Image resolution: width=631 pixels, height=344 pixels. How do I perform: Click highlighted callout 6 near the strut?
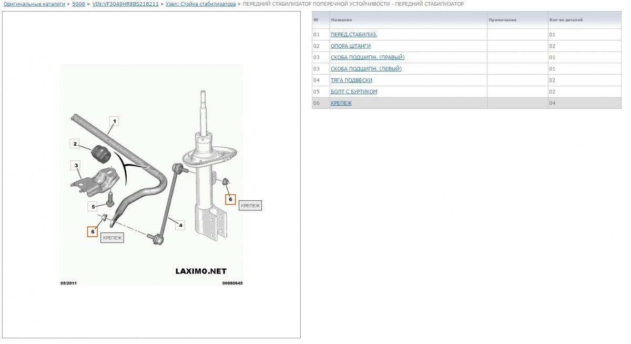pyautogui.click(x=230, y=199)
